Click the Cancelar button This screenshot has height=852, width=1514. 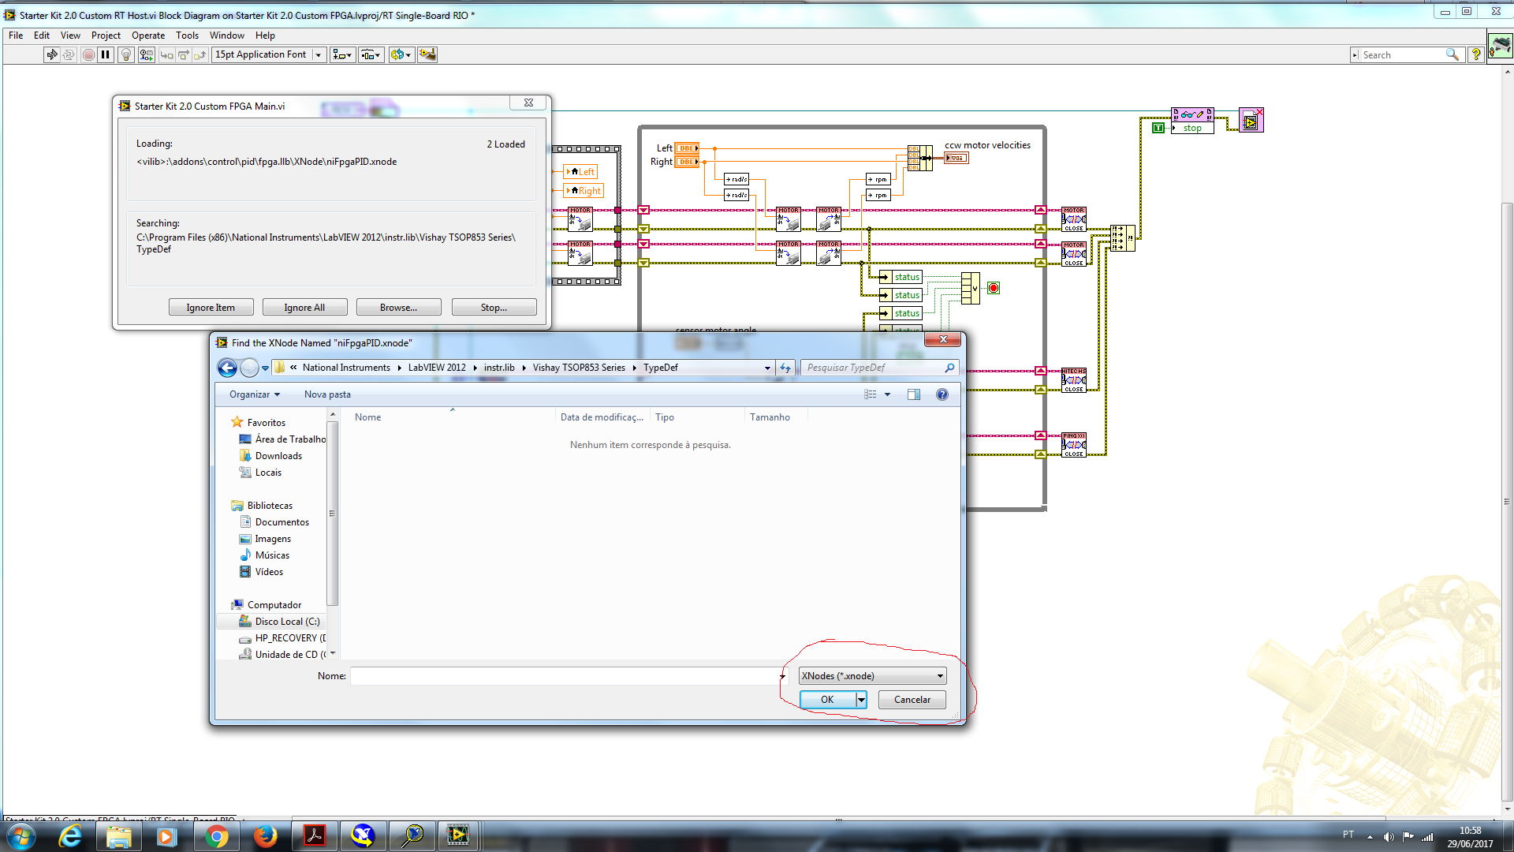912,700
